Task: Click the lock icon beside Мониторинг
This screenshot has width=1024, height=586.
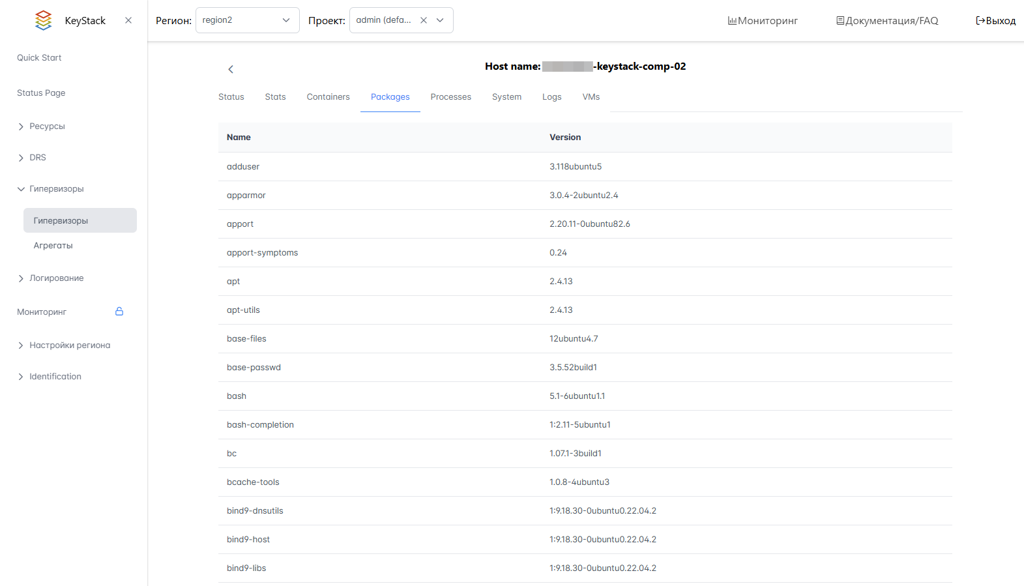Action: [x=119, y=312]
